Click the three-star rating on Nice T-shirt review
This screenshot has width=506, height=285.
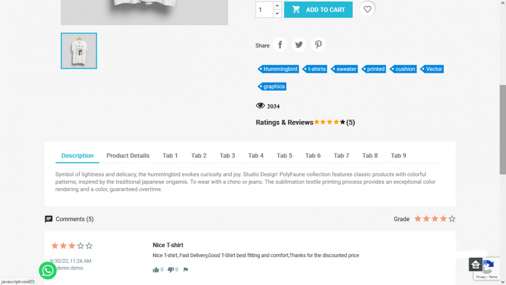pyautogui.click(x=72, y=246)
